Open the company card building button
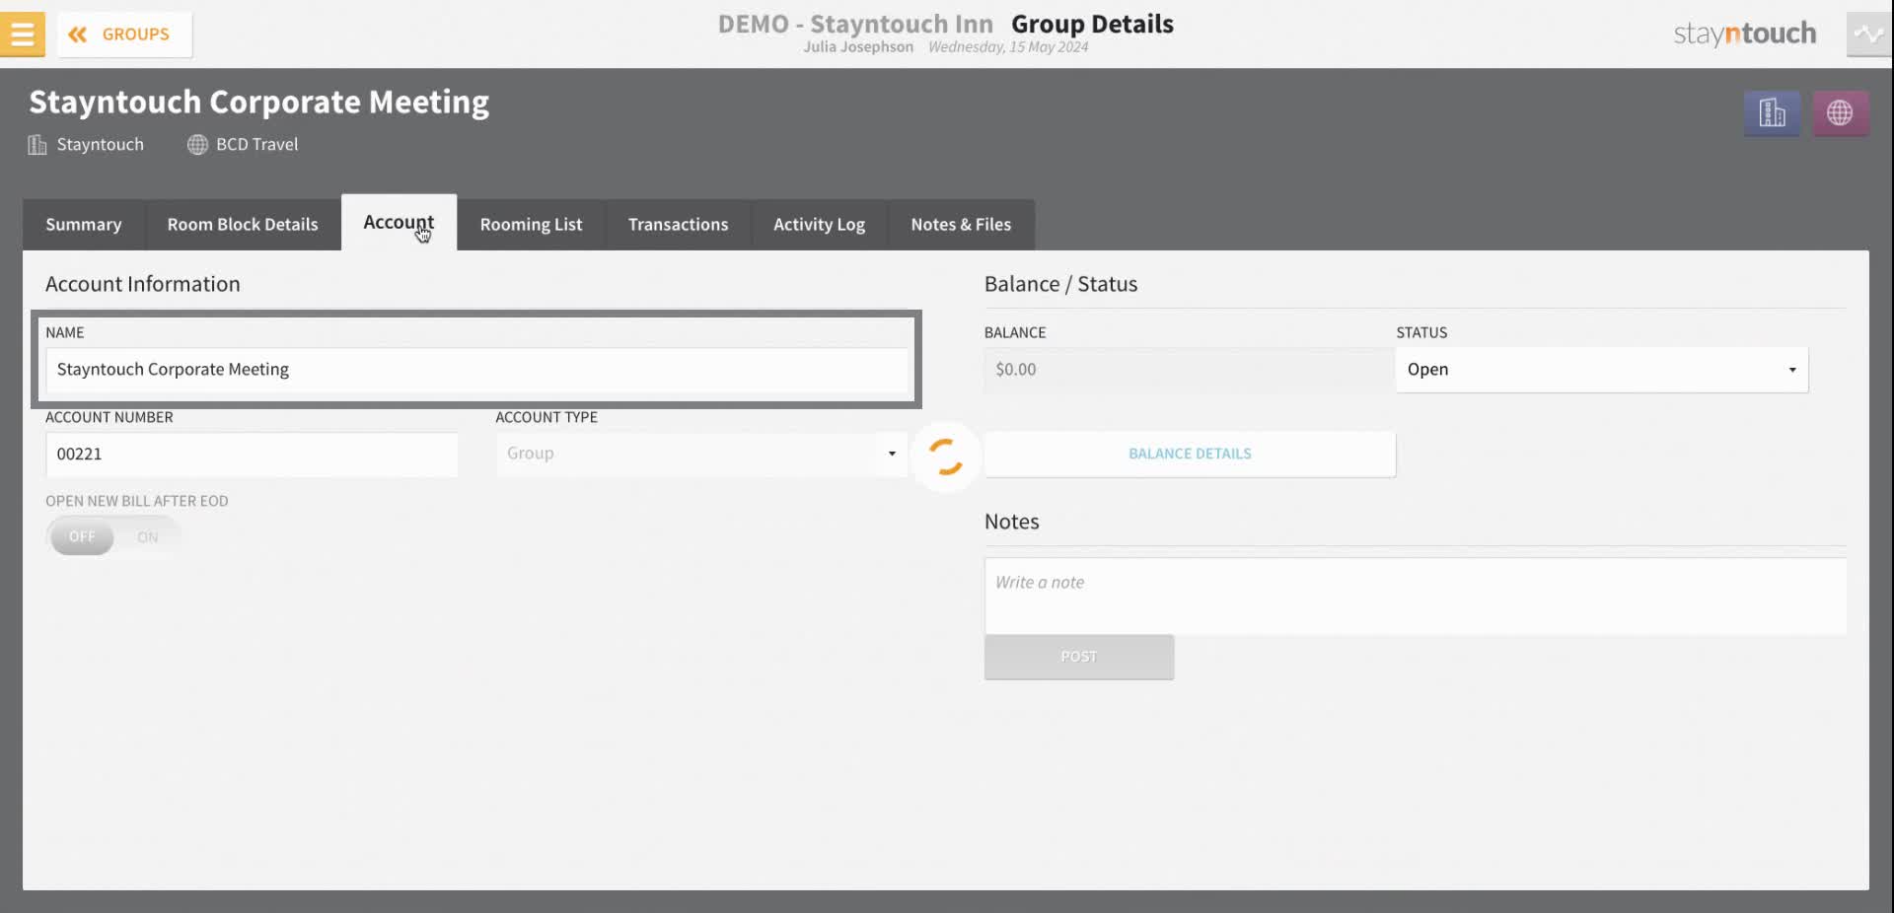 click(1772, 113)
